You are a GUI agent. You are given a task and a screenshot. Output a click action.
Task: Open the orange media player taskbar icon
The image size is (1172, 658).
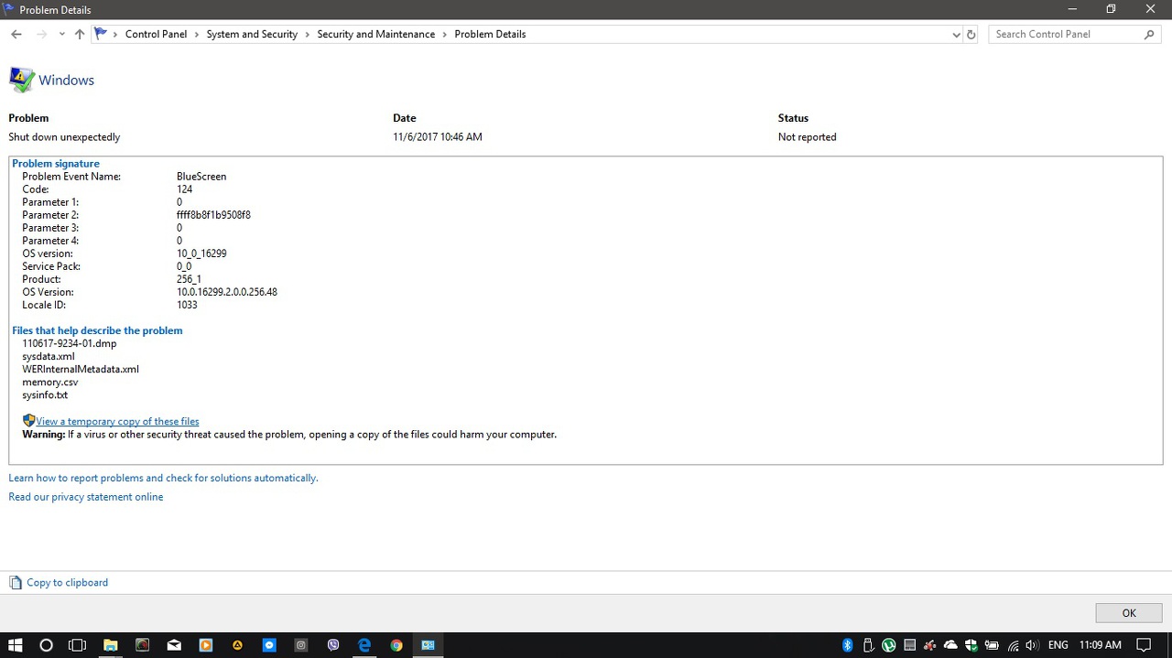pos(206,645)
